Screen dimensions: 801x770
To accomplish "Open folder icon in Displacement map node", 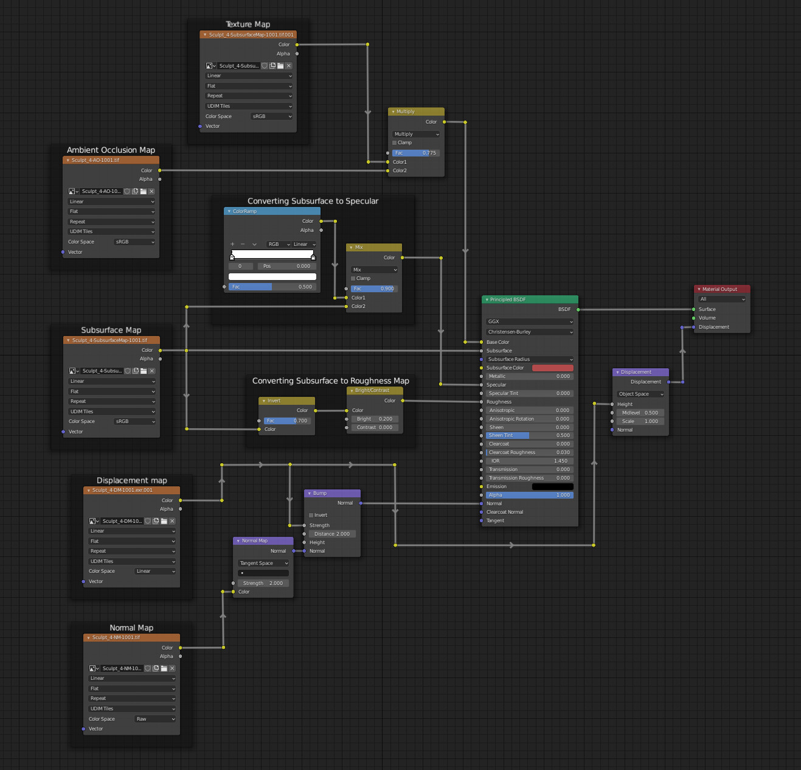I will [x=164, y=521].
